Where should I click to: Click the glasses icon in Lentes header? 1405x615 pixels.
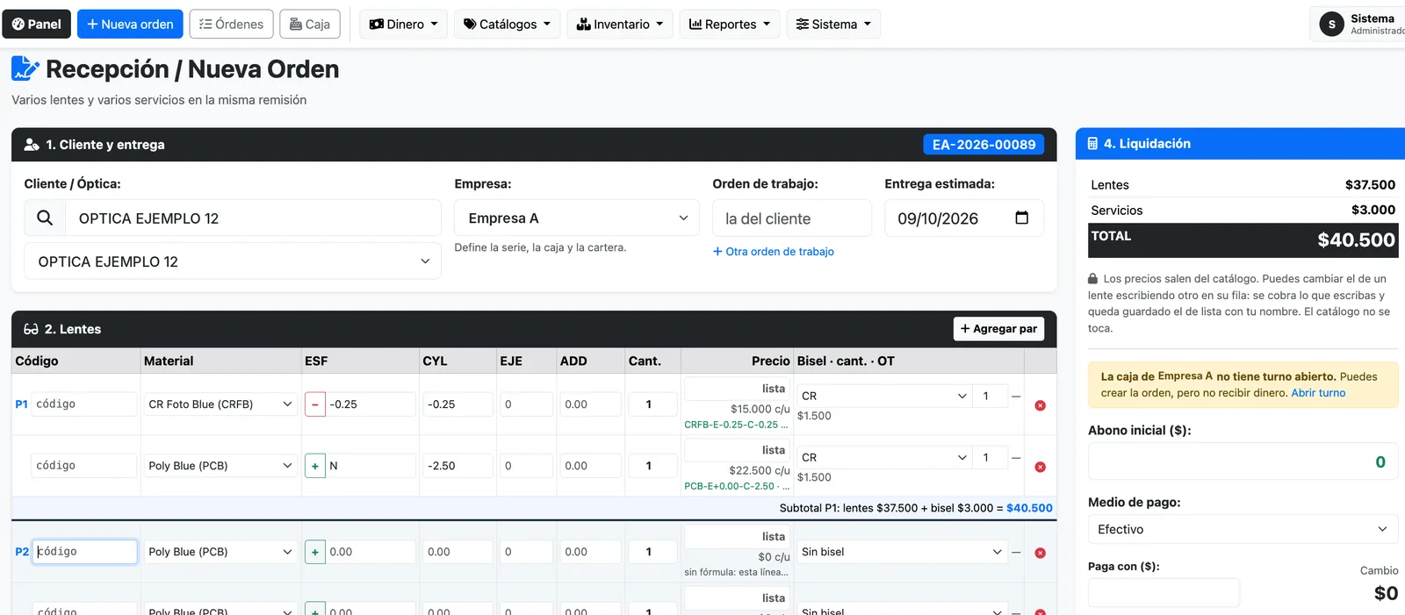point(31,329)
